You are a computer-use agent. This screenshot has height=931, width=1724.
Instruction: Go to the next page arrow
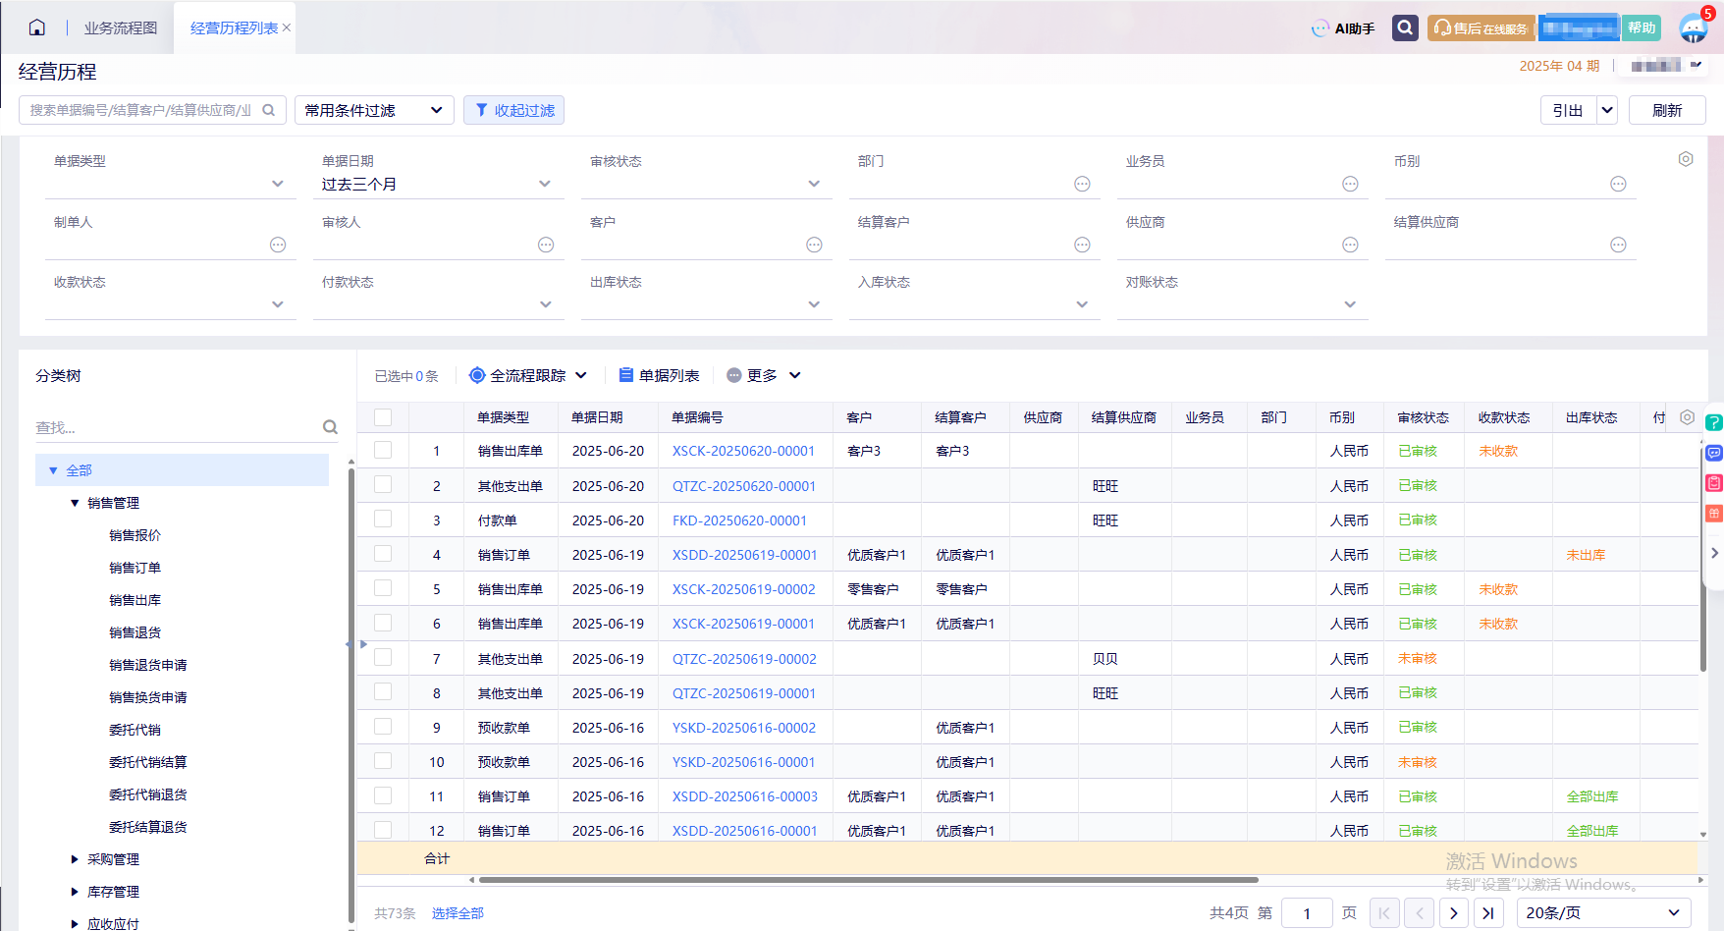[x=1454, y=913]
